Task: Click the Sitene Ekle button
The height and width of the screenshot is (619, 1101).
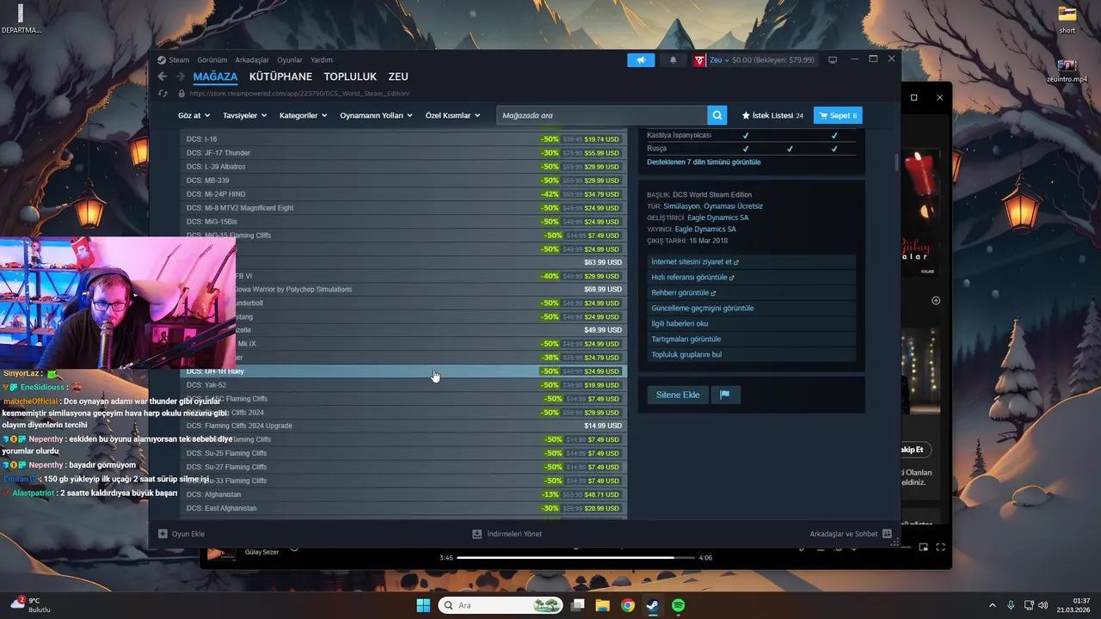Action: coord(678,395)
